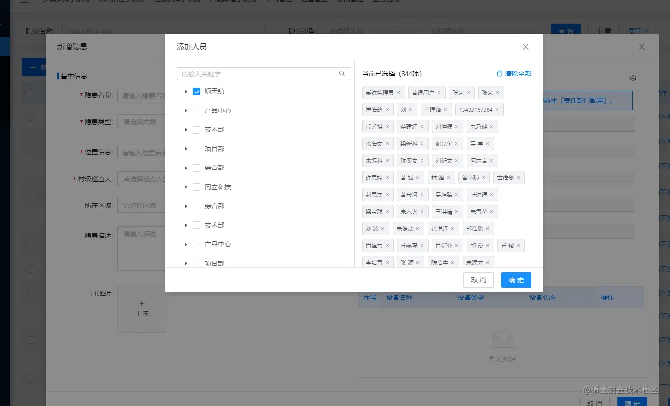Remove 梁新科 using its × icon
Image resolution: width=670 pixels, height=406 pixels.
[422, 144]
